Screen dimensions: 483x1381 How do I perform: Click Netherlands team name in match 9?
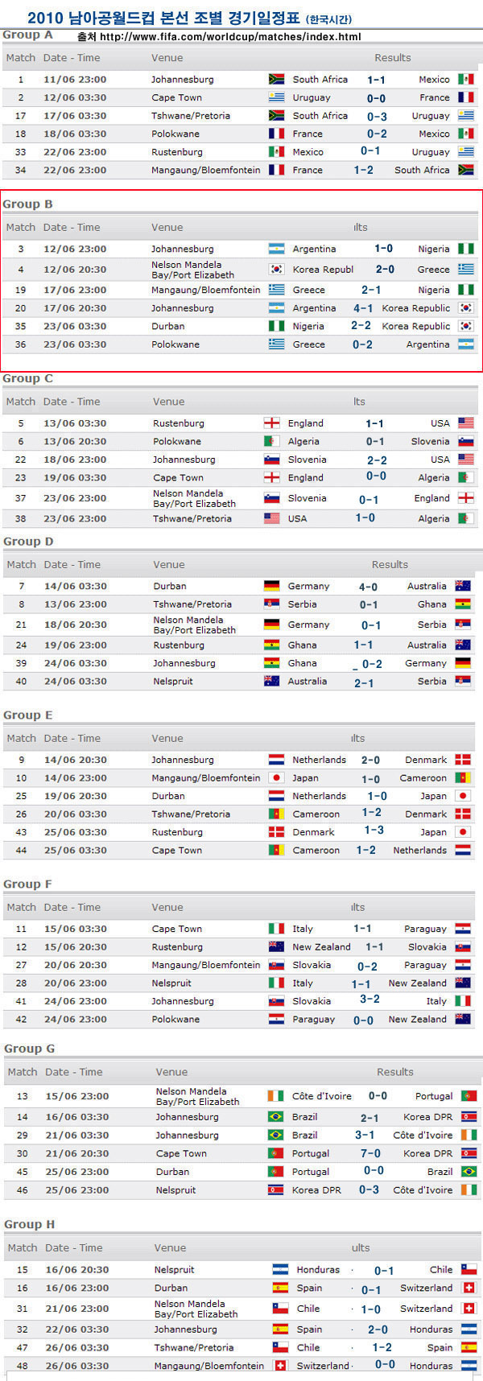click(x=319, y=760)
